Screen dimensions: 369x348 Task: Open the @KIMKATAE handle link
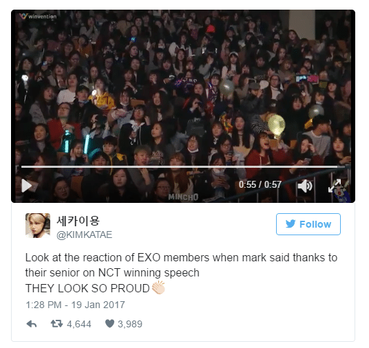tap(84, 235)
